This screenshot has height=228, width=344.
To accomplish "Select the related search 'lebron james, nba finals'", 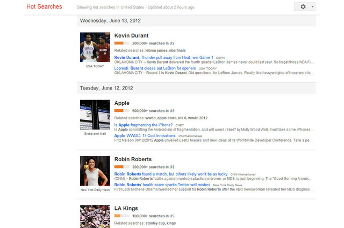I will pyautogui.click(x=166, y=50).
